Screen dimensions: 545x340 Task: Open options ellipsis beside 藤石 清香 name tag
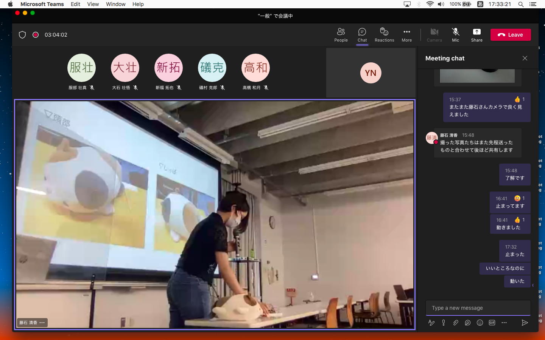[x=42, y=323]
